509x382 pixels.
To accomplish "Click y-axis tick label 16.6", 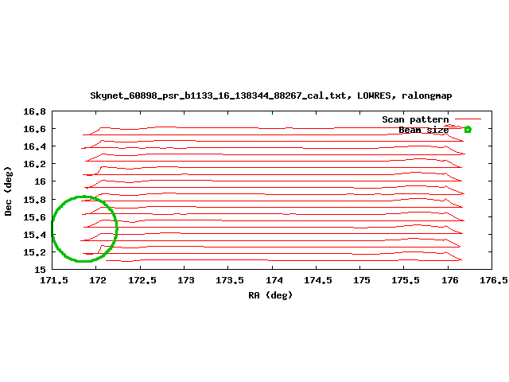I will [x=34, y=129].
